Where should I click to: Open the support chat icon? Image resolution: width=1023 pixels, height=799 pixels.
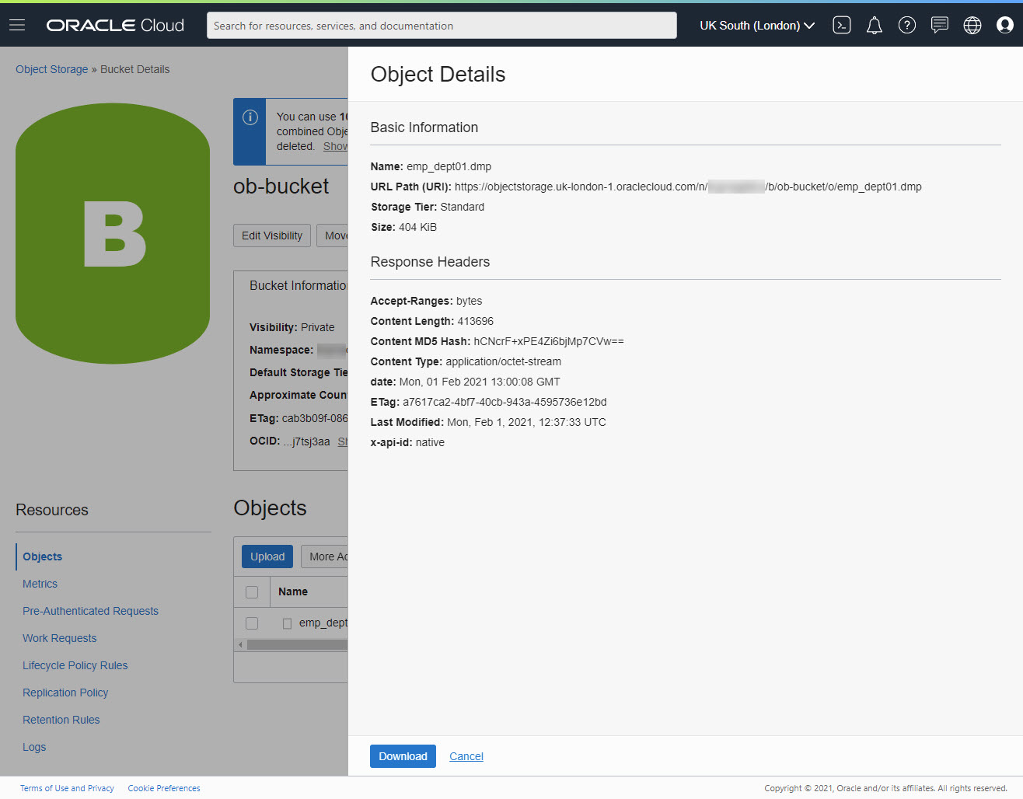[x=940, y=25]
